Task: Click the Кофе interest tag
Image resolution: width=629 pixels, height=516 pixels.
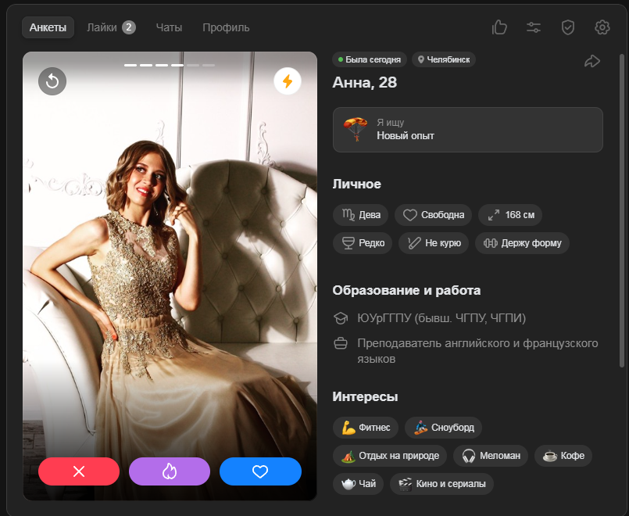Action: [x=563, y=456]
